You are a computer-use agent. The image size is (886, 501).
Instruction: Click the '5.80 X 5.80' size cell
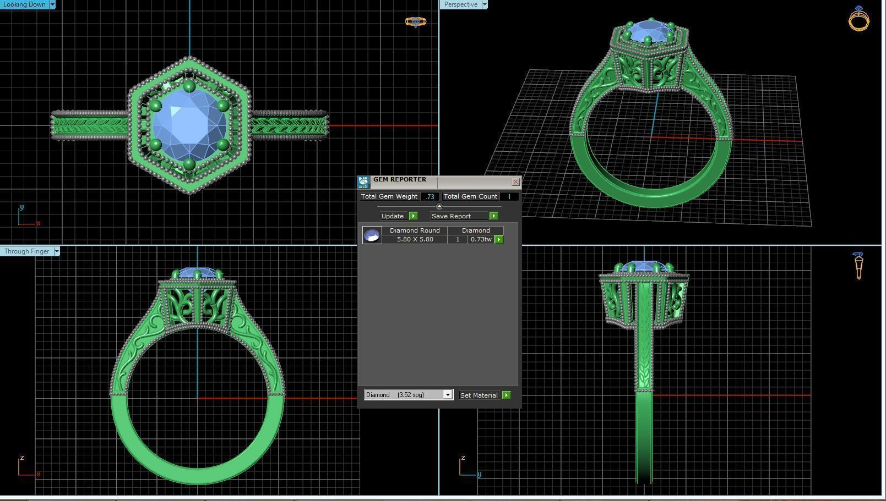[x=415, y=240]
